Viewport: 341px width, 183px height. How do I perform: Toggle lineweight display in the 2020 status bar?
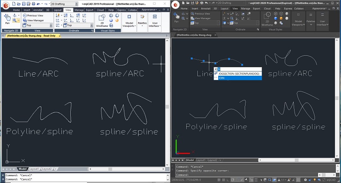(x=256, y=180)
